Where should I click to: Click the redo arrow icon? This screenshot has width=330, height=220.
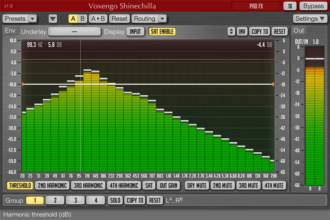(x=63, y=19)
